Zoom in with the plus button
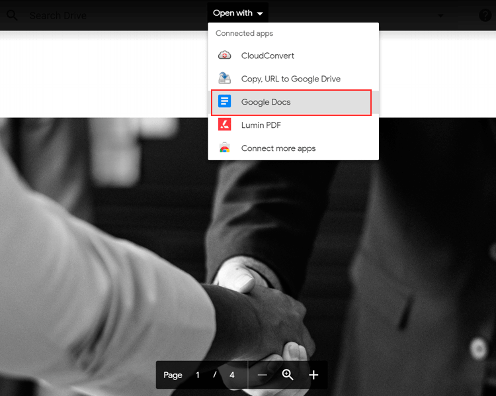 [313, 375]
